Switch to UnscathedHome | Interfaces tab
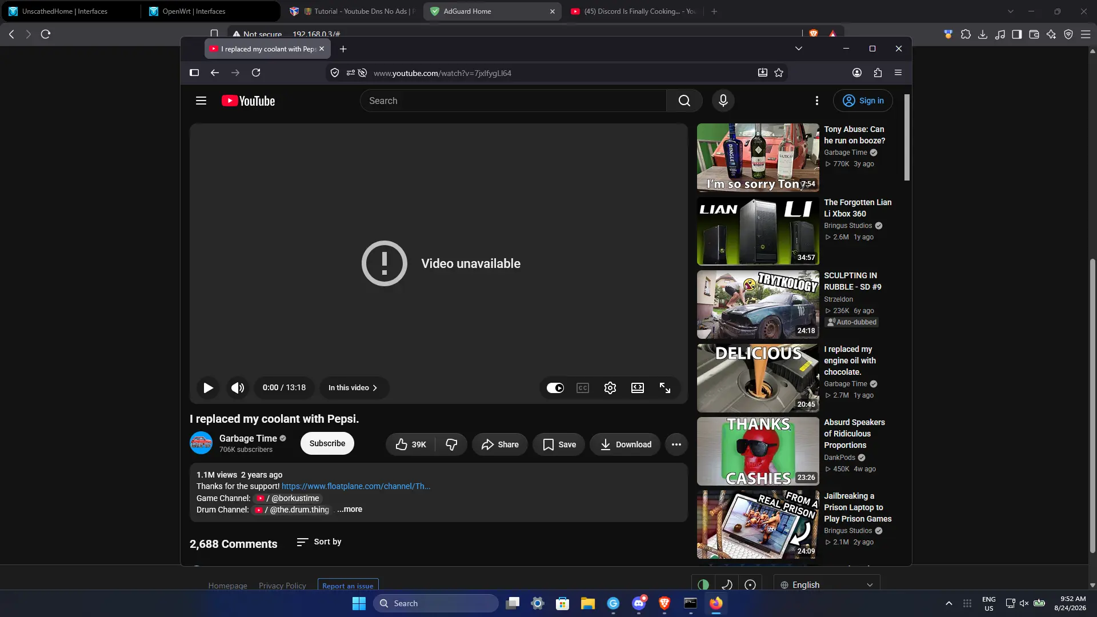Viewport: 1097px width, 617px height. (x=70, y=11)
